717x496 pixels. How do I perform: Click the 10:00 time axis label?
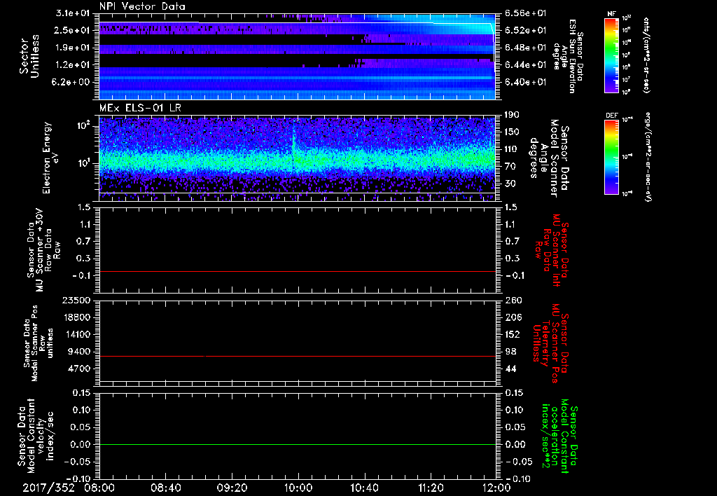pos(299,487)
